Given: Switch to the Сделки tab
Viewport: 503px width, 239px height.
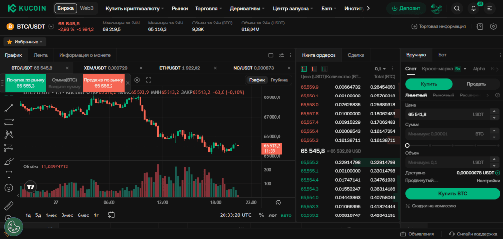Looking at the screenshot, I should pos(356,55).
